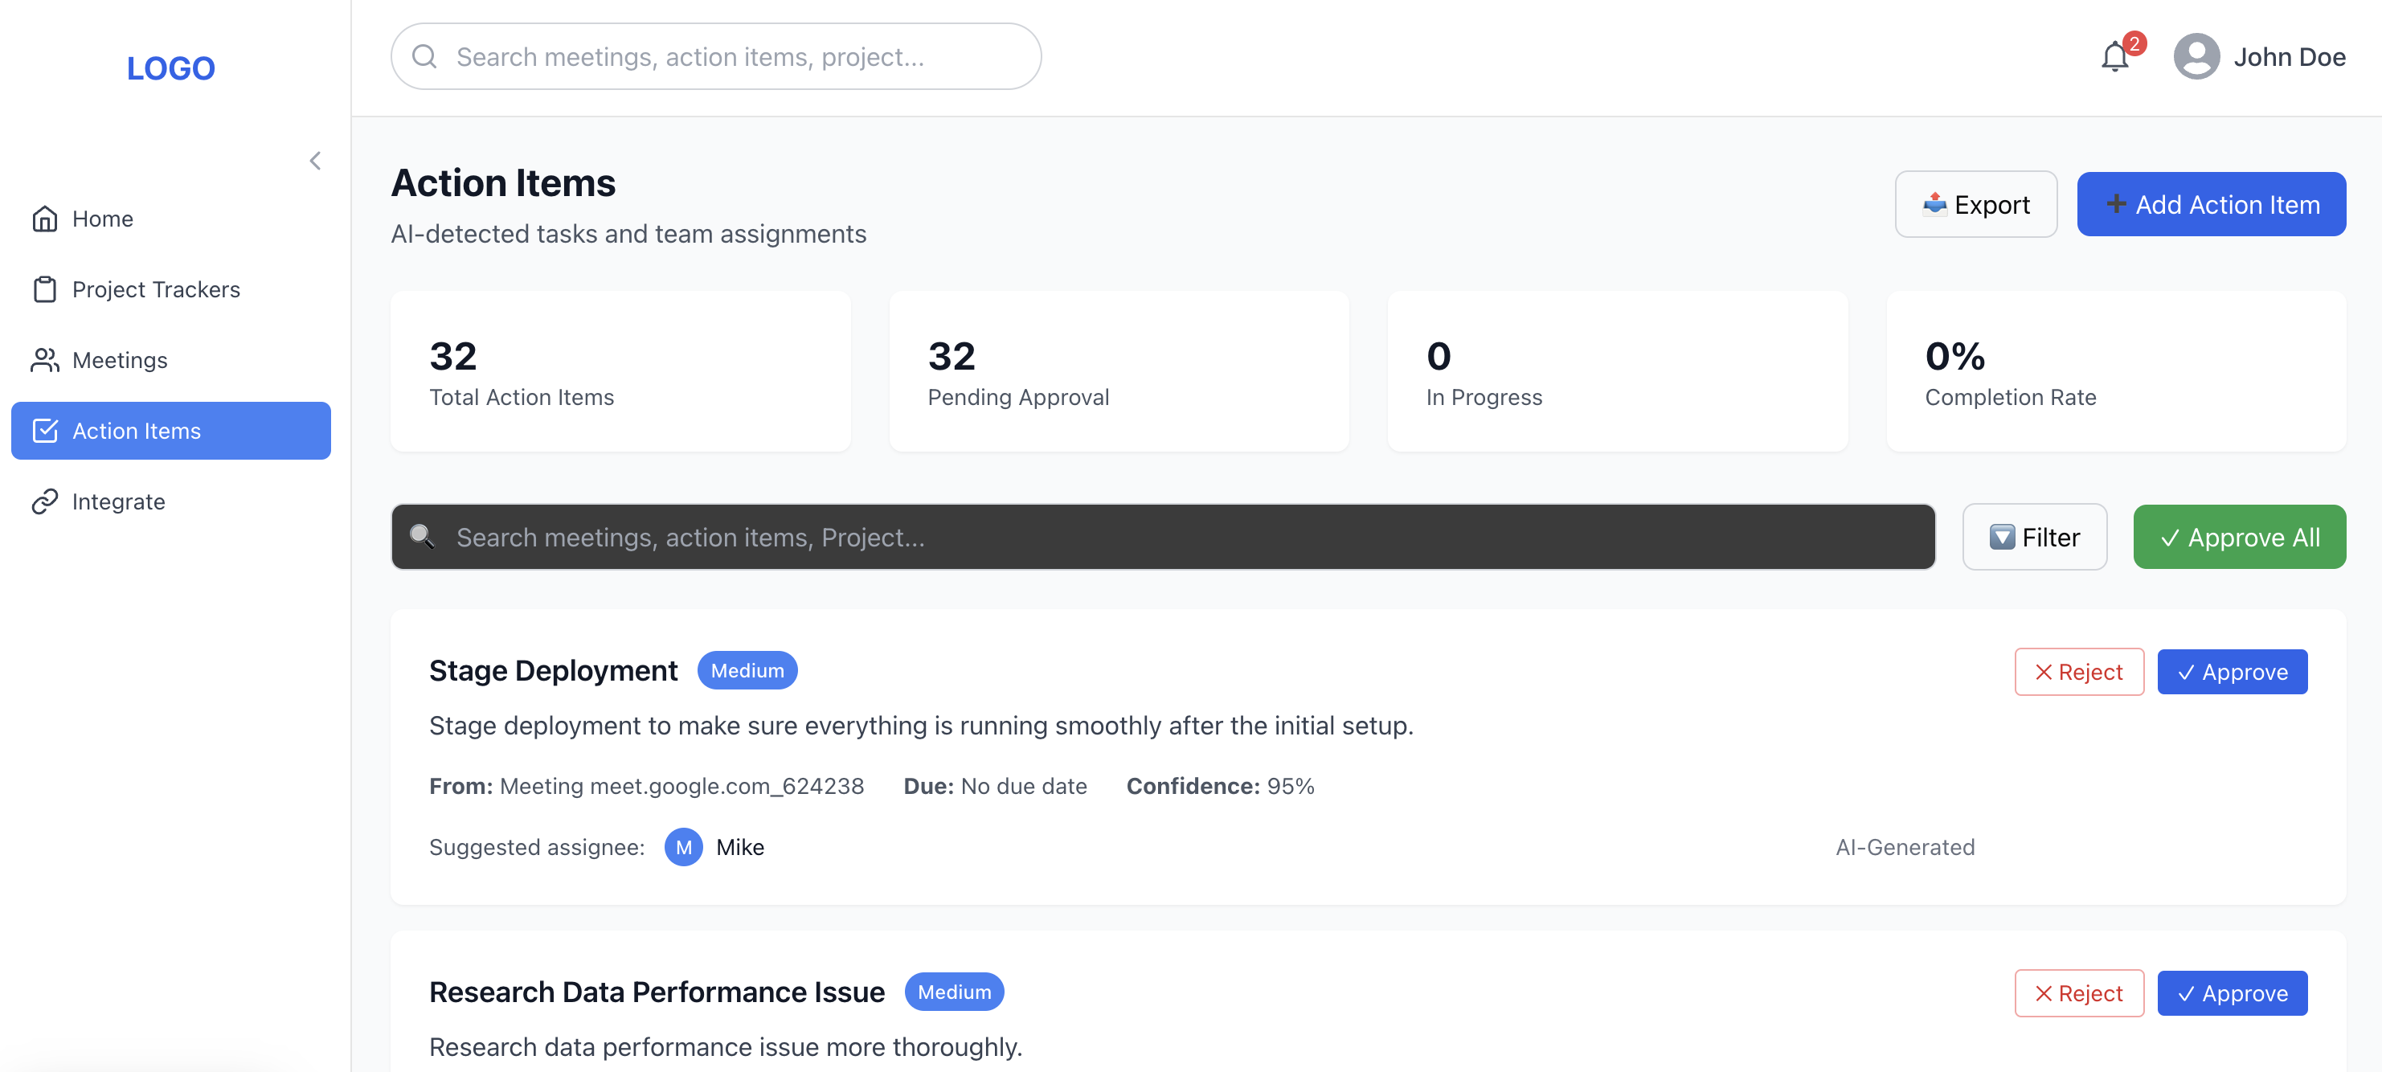Click the Integrate link icon
Image resolution: width=2382 pixels, height=1072 pixels.
click(x=44, y=501)
